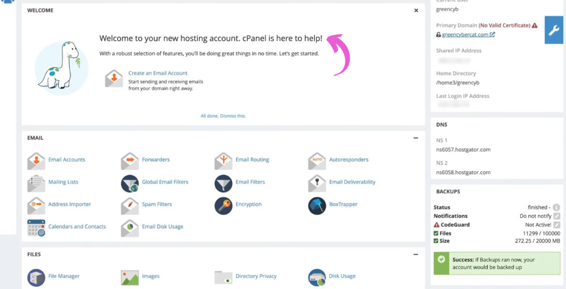Open the Mailing Lists link
This screenshot has width=566, height=289.
[63, 182]
